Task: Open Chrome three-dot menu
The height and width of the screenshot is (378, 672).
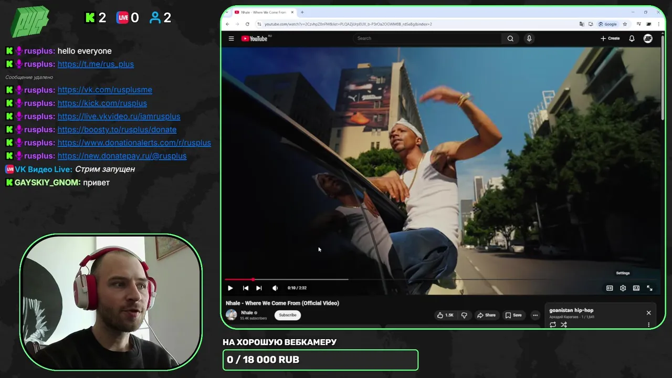Action: click(659, 24)
